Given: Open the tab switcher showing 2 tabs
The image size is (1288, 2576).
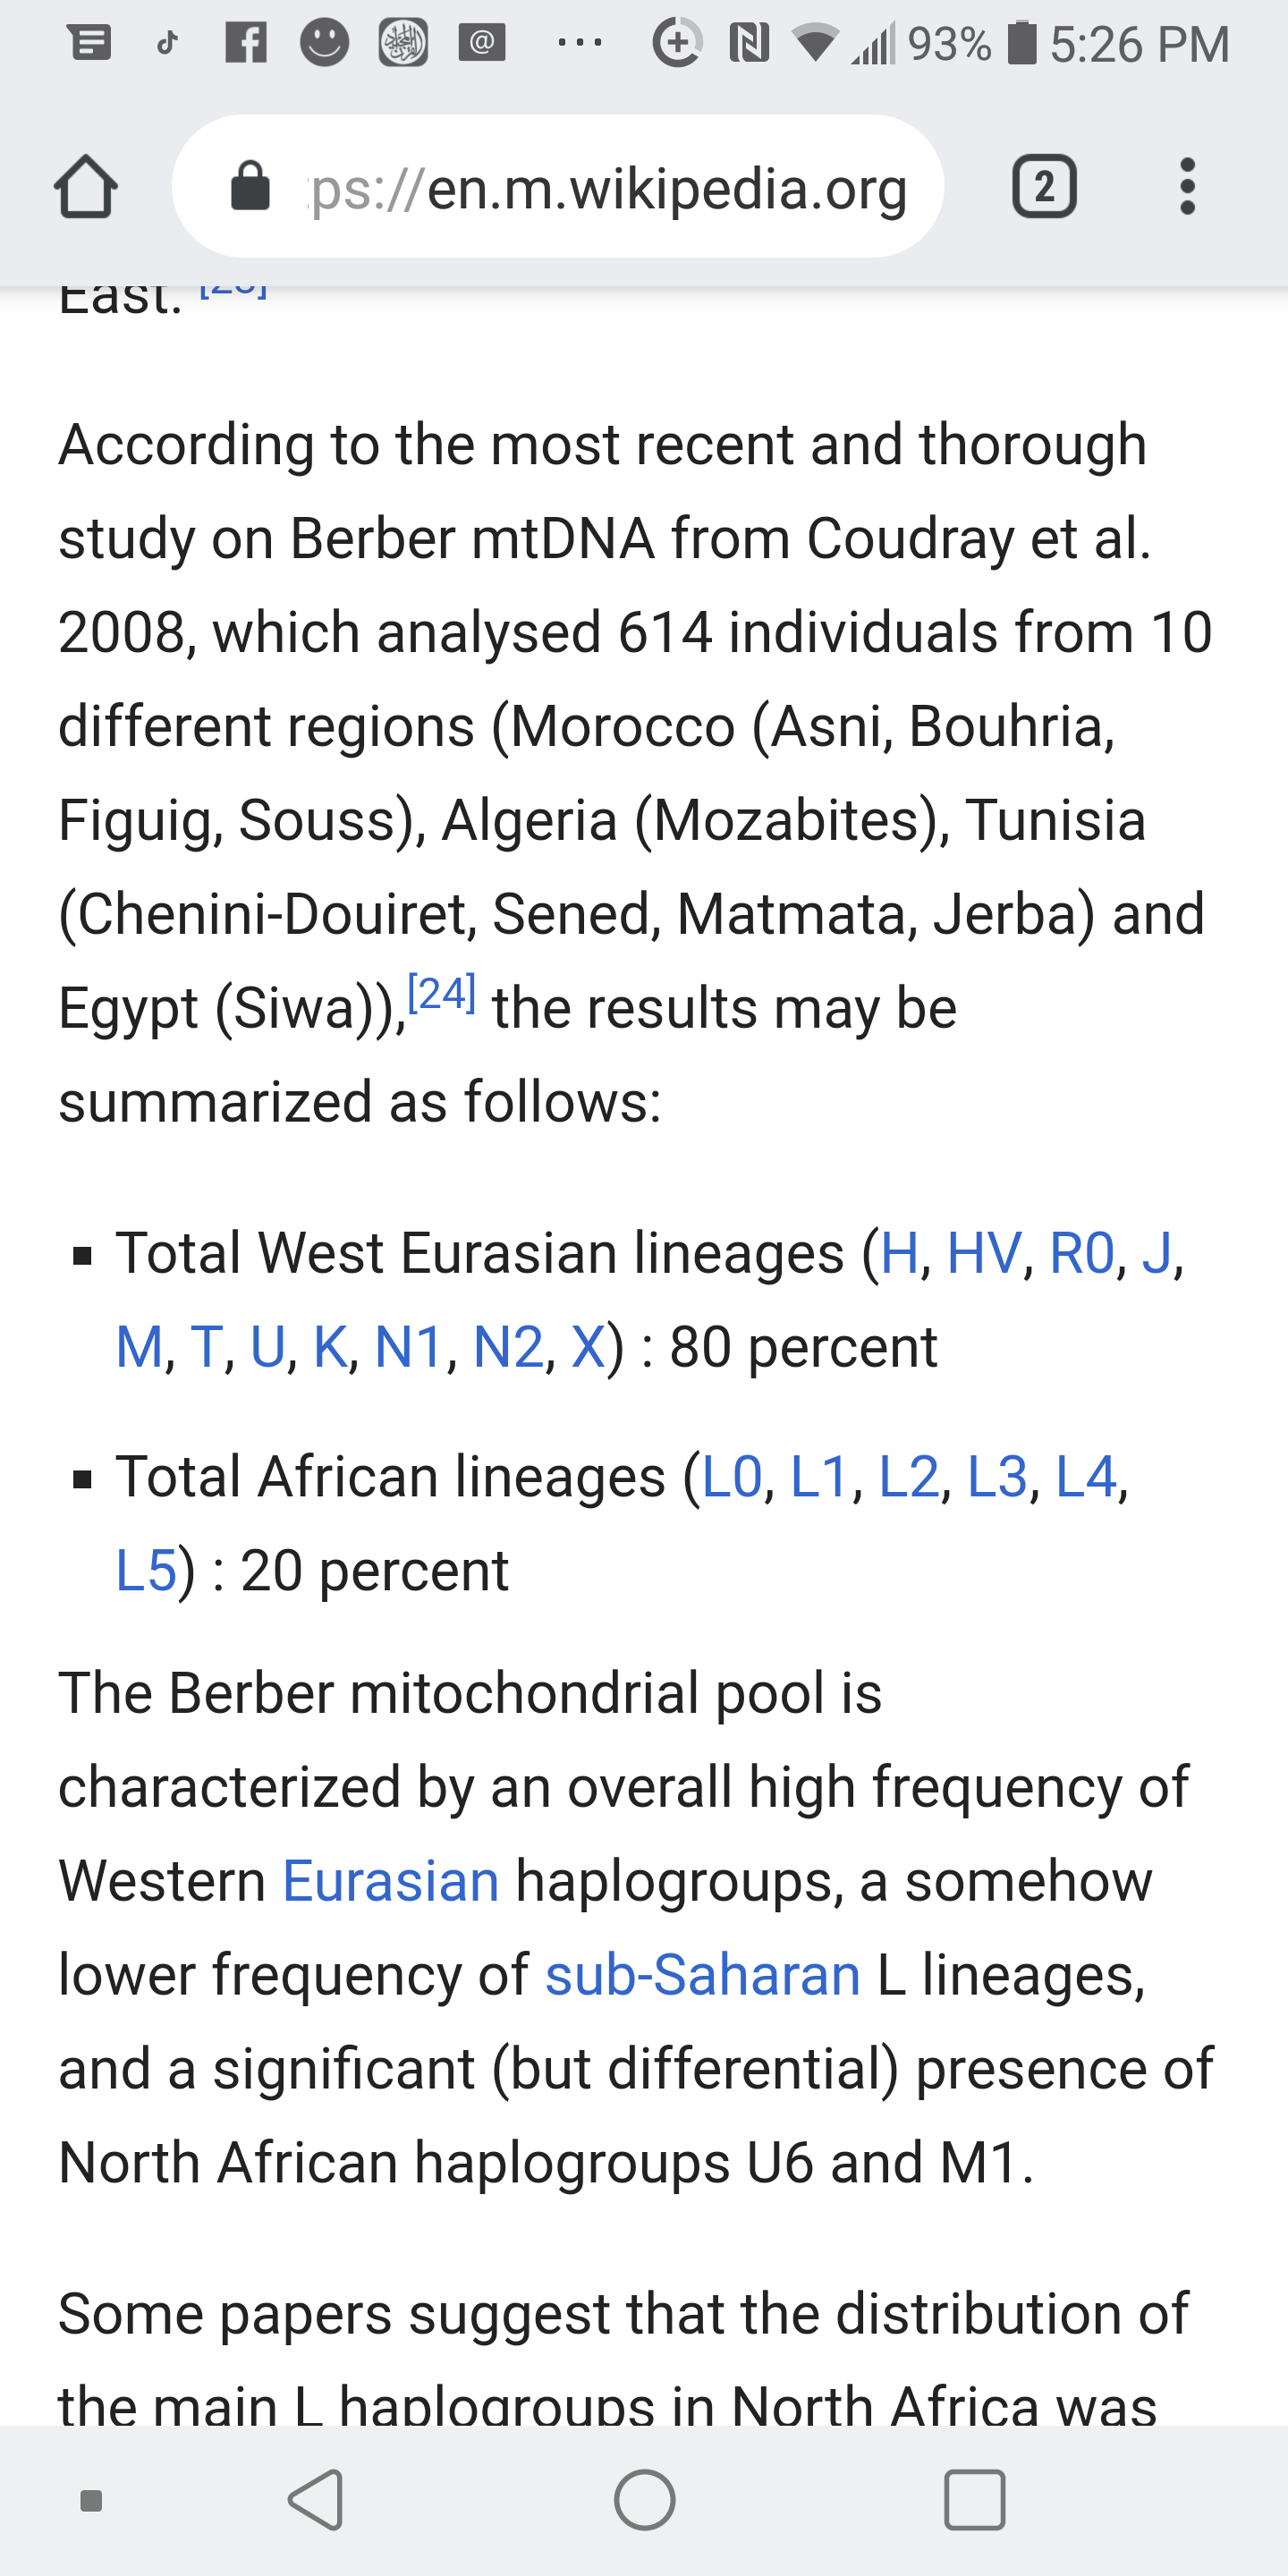Looking at the screenshot, I should tap(1044, 186).
